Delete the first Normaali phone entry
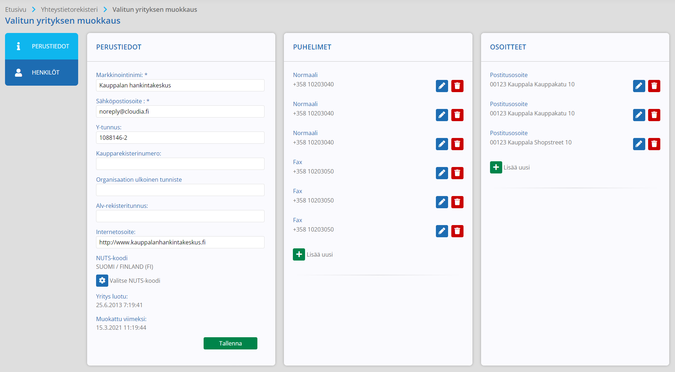675x372 pixels. click(x=457, y=86)
